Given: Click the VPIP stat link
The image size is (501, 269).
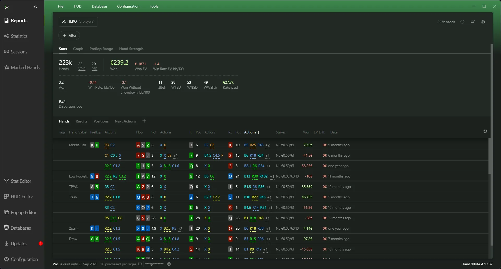Looking at the screenshot, I should (82, 69).
